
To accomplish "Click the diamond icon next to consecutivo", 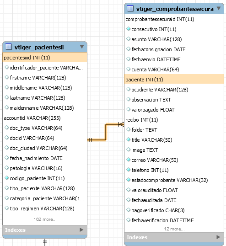I will [x=129, y=29].
